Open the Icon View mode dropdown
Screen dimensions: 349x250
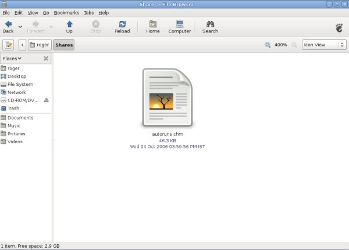click(x=324, y=45)
